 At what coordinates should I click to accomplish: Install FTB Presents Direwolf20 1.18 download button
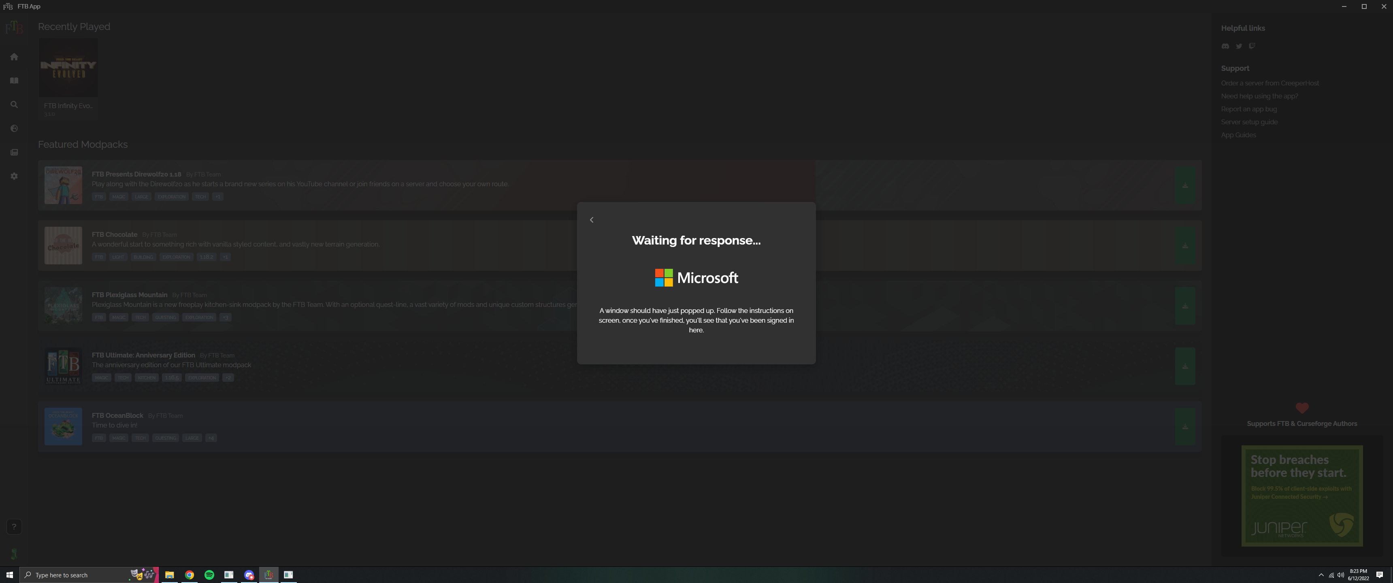tap(1185, 185)
